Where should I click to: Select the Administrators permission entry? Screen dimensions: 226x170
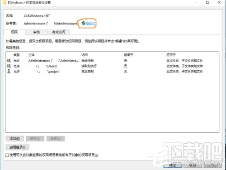(112, 61)
